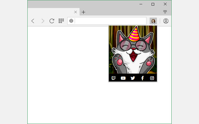Click the avatar extension icon in toolbar
Image resolution: width=199 pixels, height=124 pixels.
[153, 21]
